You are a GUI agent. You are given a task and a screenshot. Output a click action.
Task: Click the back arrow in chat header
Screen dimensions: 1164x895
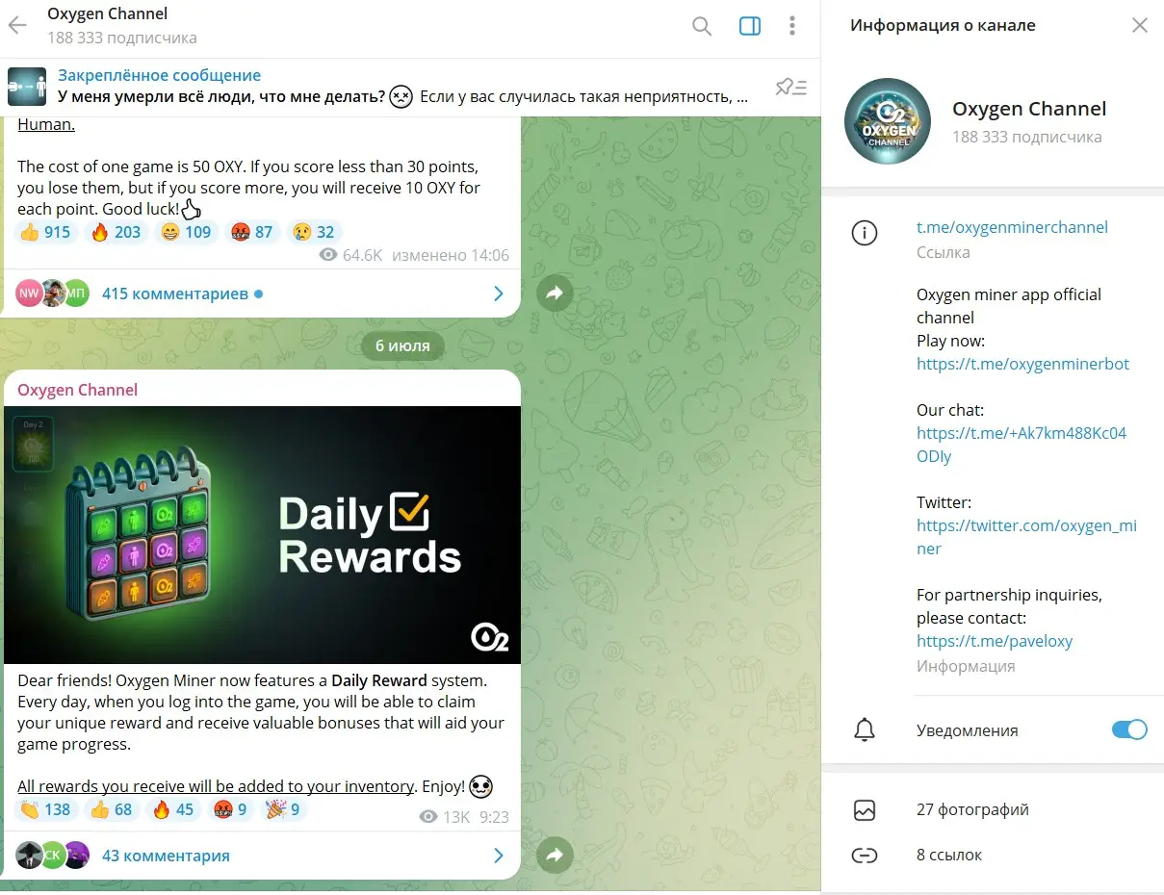(17, 25)
